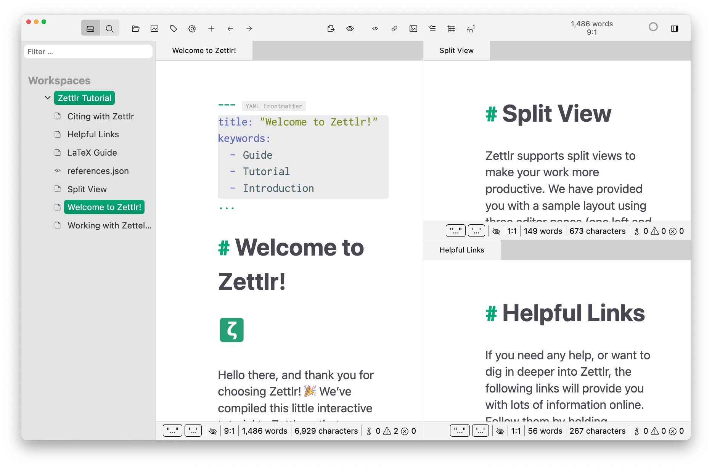
Task: Collapse the Zettlr Tutorial workspace
Action: (x=48, y=98)
